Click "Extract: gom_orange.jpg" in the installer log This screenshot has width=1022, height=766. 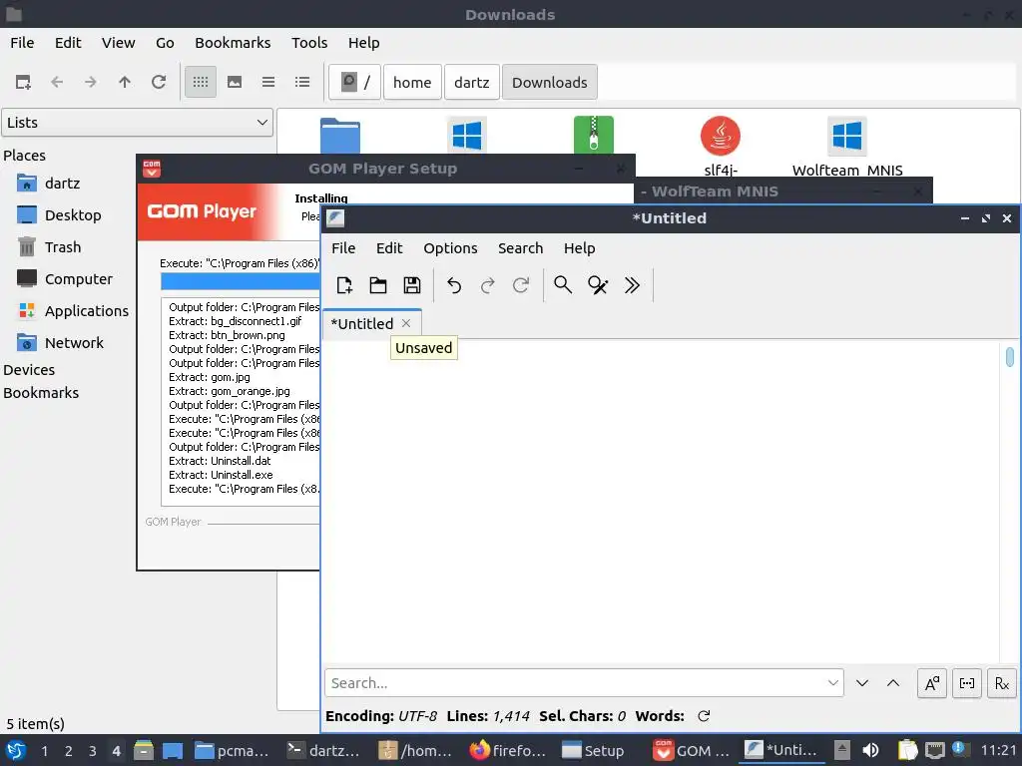(229, 391)
